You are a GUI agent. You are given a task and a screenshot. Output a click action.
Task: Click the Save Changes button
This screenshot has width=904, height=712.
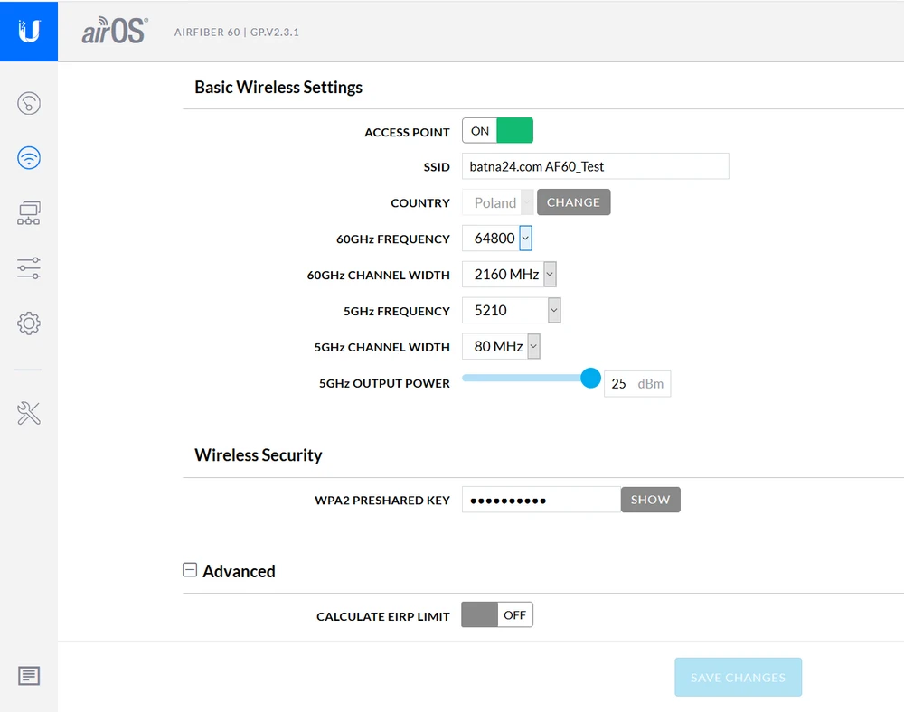tap(738, 677)
